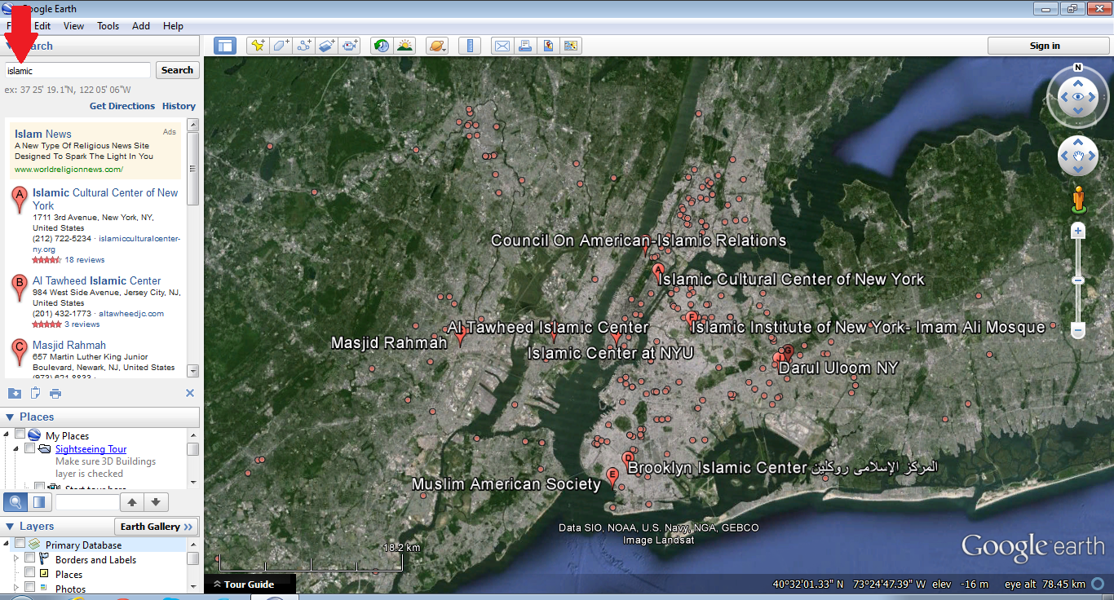Open the View menu
1114x600 pixels.
coord(73,26)
